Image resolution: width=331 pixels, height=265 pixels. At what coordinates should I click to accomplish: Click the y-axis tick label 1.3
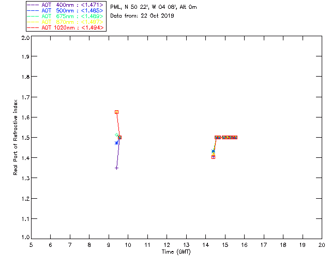[x=25, y=178]
